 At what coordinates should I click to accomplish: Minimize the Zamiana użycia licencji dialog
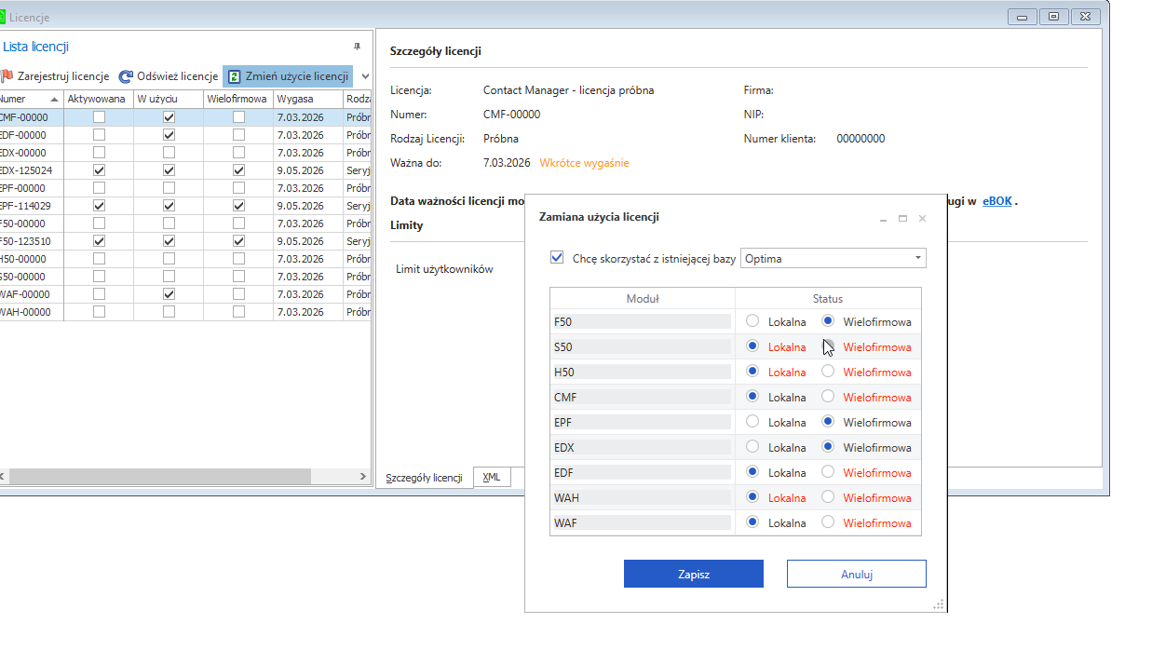882,218
